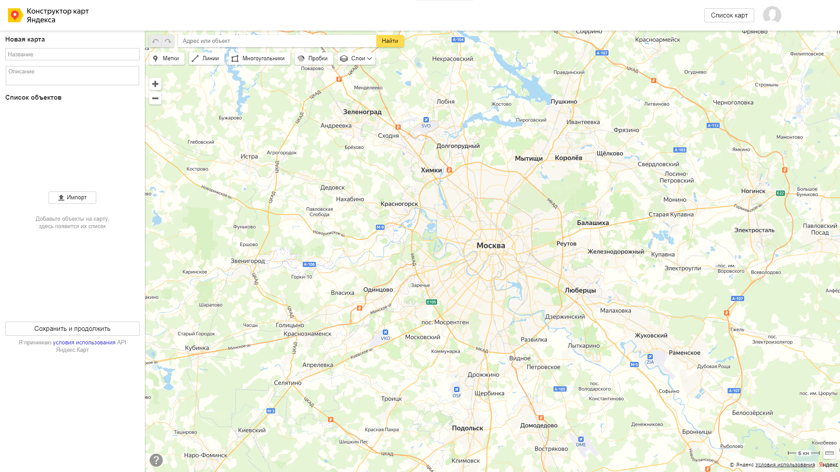Redo the last map action
840x472 pixels.
(x=168, y=41)
